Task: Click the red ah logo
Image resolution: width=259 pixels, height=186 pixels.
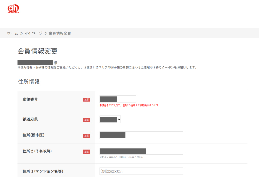Action: click(x=13, y=9)
